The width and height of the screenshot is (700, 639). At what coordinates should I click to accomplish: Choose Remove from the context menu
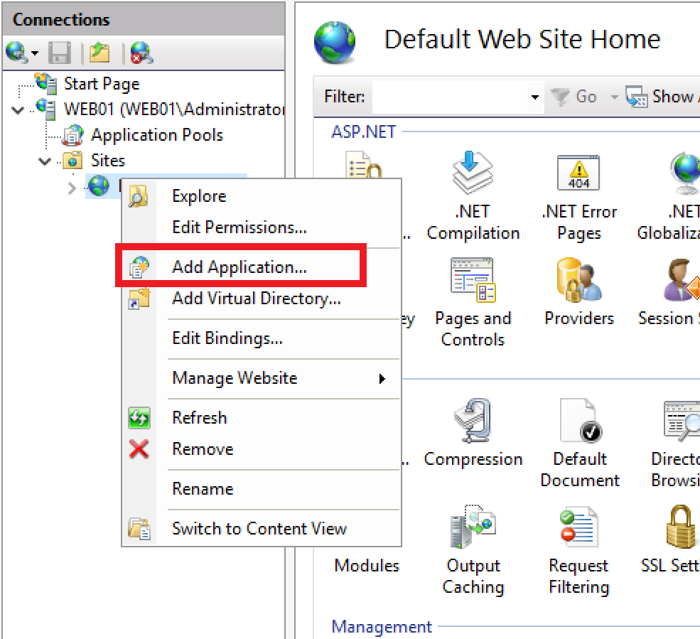(x=262, y=449)
